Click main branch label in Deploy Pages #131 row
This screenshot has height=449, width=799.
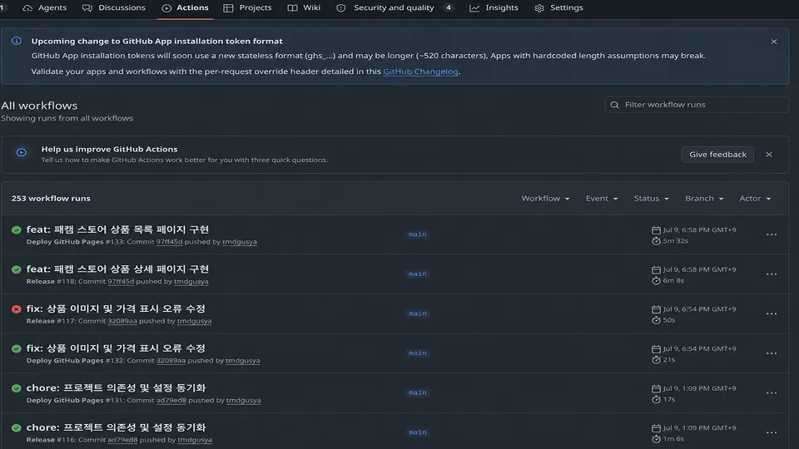417,392
